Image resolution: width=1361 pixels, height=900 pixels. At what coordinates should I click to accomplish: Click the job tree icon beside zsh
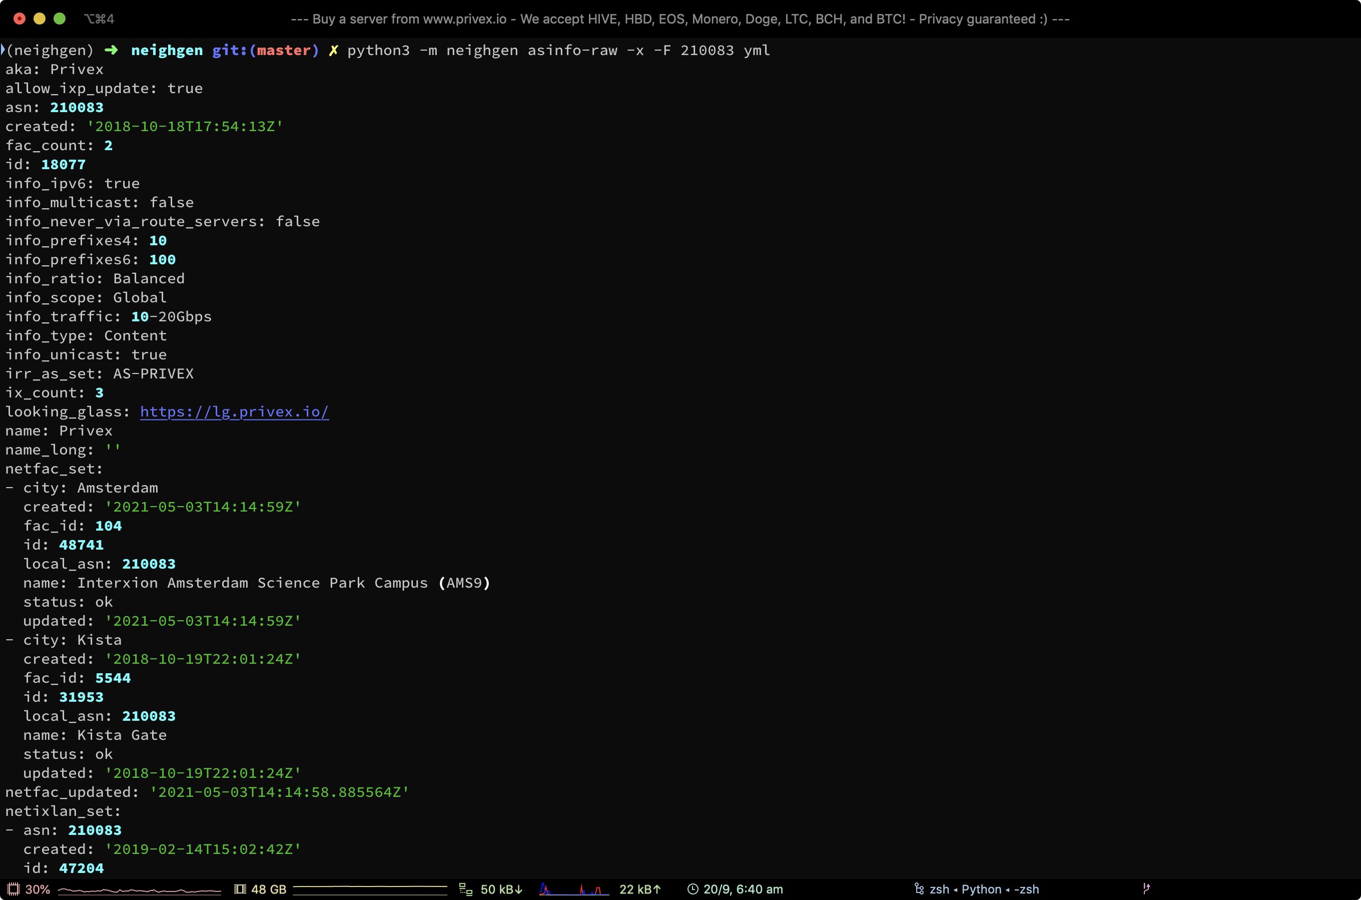tap(919, 889)
